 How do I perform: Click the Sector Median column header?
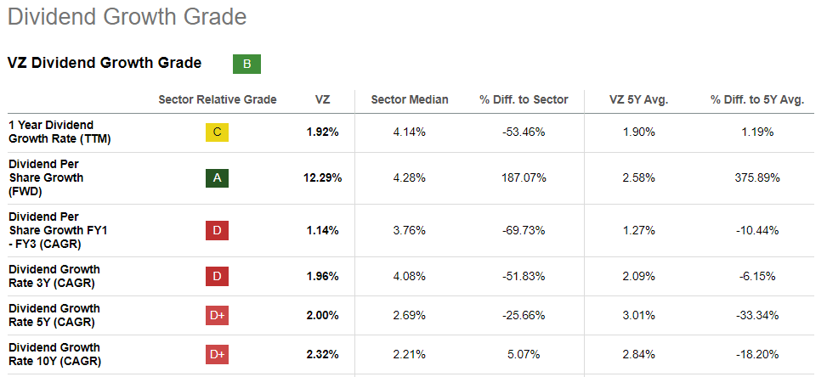(410, 100)
